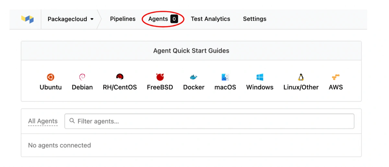This screenshot has height=167, width=389.
Task: Click the magnifier icon in the filter box
Action: click(x=72, y=121)
